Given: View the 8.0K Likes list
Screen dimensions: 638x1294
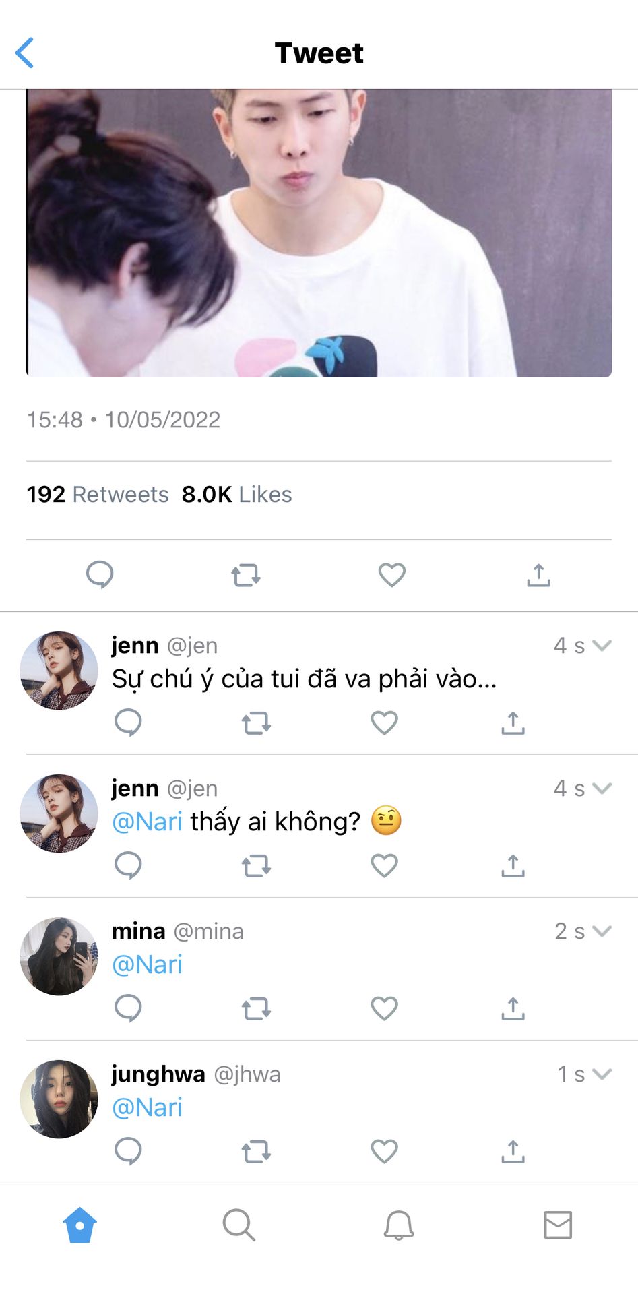Looking at the screenshot, I should [236, 495].
